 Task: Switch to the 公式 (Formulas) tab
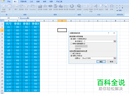coord(31,2)
